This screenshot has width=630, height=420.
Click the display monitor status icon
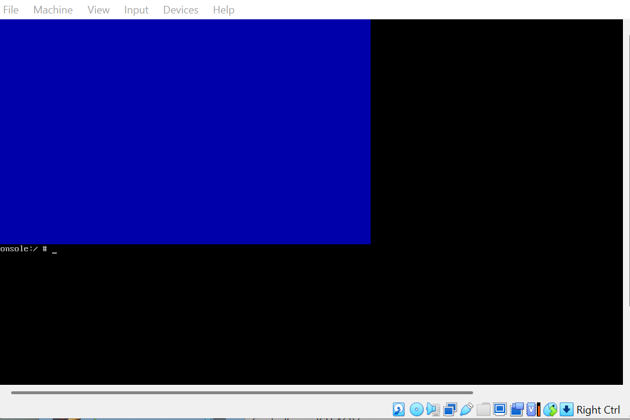pos(499,409)
